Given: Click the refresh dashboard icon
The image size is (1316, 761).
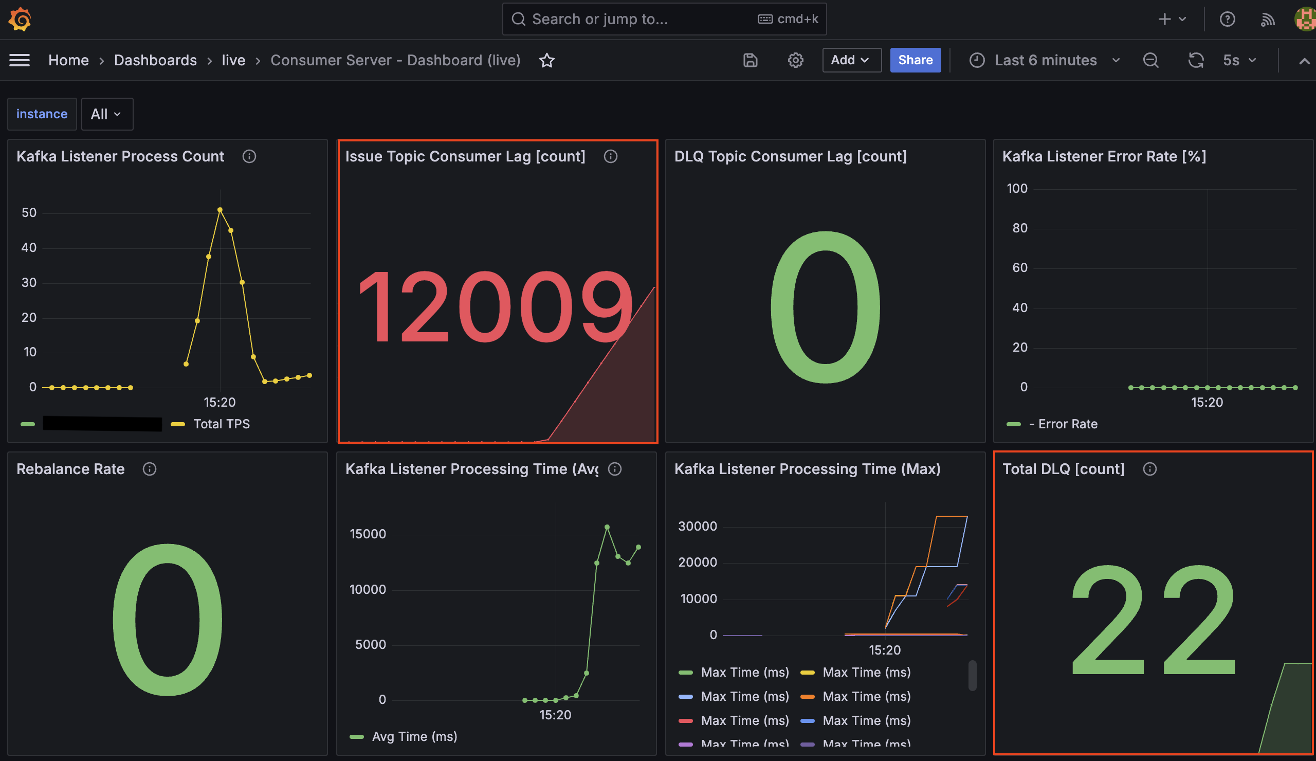Looking at the screenshot, I should tap(1195, 60).
